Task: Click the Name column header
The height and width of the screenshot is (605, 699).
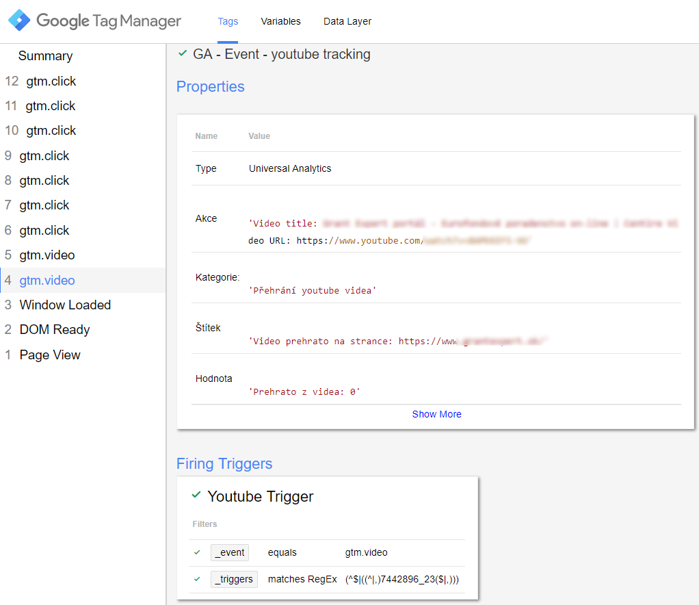Action: coord(206,136)
